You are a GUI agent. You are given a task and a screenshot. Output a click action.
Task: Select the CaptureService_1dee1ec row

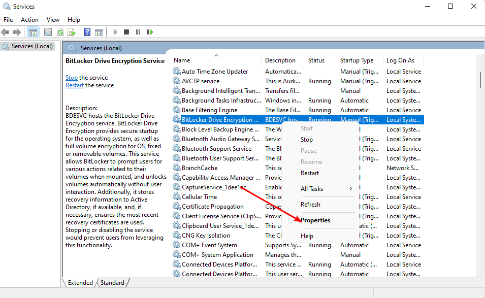point(214,187)
